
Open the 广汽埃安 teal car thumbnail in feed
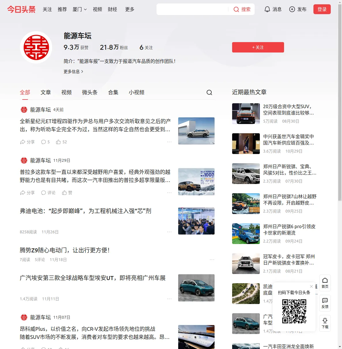click(x=196, y=288)
